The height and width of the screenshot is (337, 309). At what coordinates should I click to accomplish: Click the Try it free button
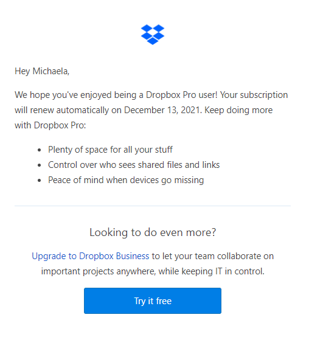click(153, 301)
